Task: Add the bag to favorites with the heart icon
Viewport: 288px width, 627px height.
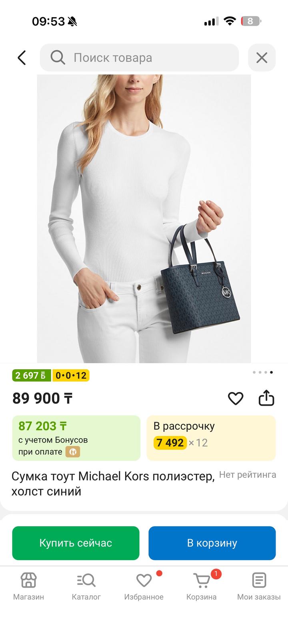Action: tap(236, 398)
